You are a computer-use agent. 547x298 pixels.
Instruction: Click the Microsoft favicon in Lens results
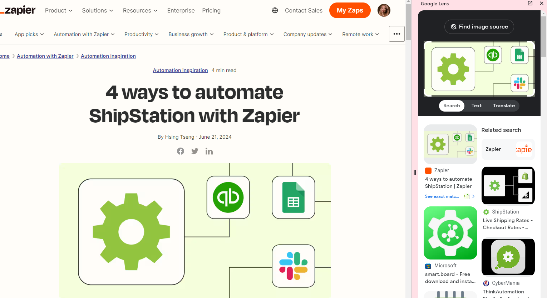[x=428, y=266]
